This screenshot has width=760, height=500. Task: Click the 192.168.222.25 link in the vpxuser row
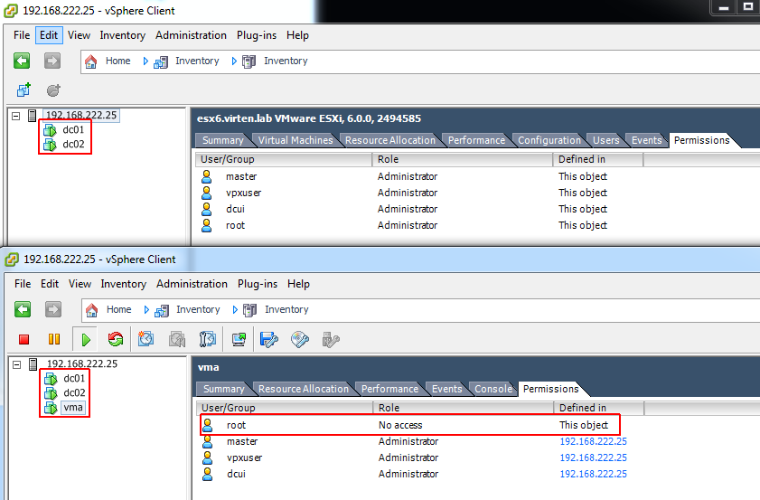coord(593,458)
